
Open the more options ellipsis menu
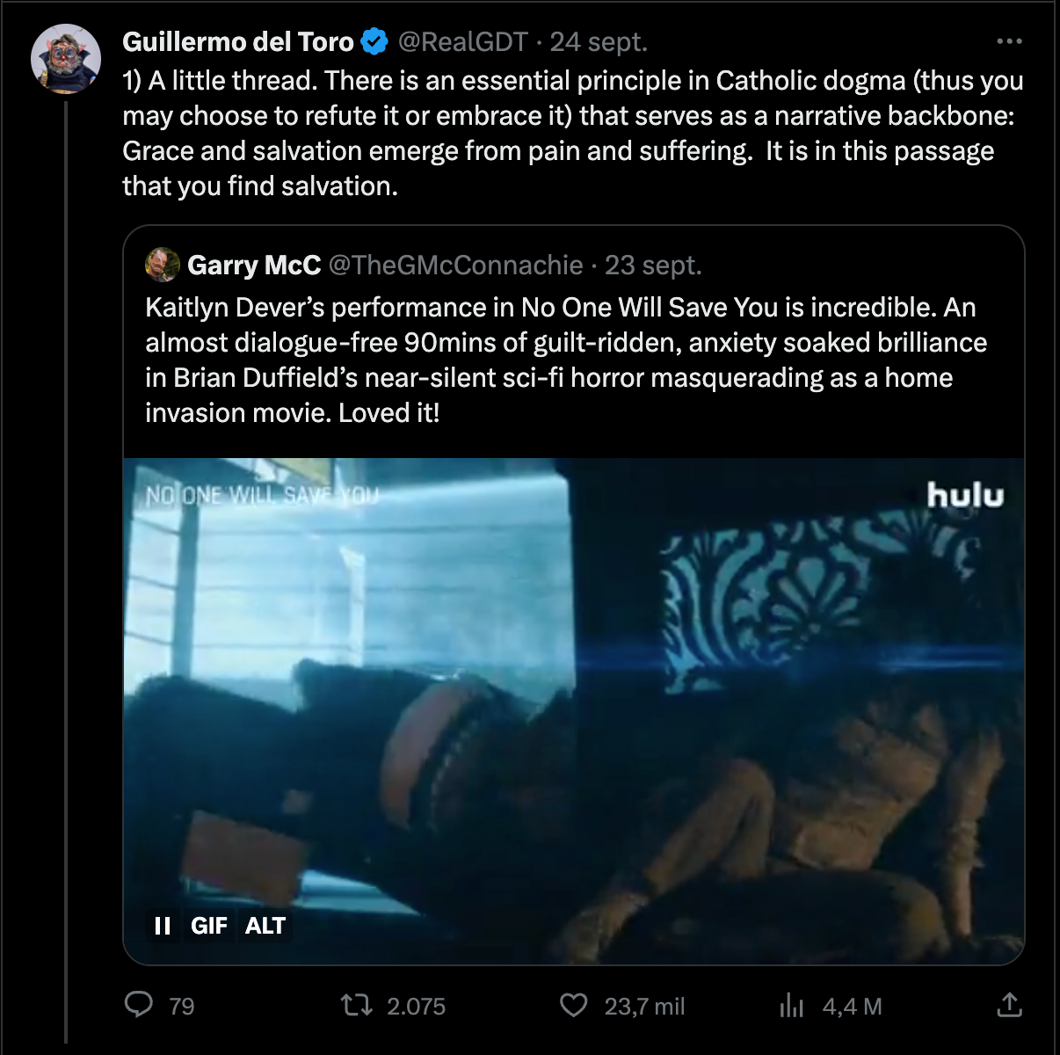click(x=1009, y=41)
